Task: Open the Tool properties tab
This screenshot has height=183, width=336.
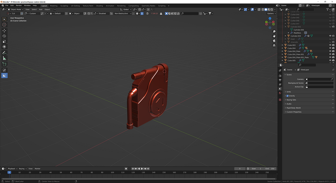Action: click(280, 70)
